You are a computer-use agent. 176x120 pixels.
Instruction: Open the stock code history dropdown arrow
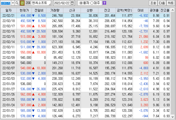pyautogui.click(x=13, y=3)
